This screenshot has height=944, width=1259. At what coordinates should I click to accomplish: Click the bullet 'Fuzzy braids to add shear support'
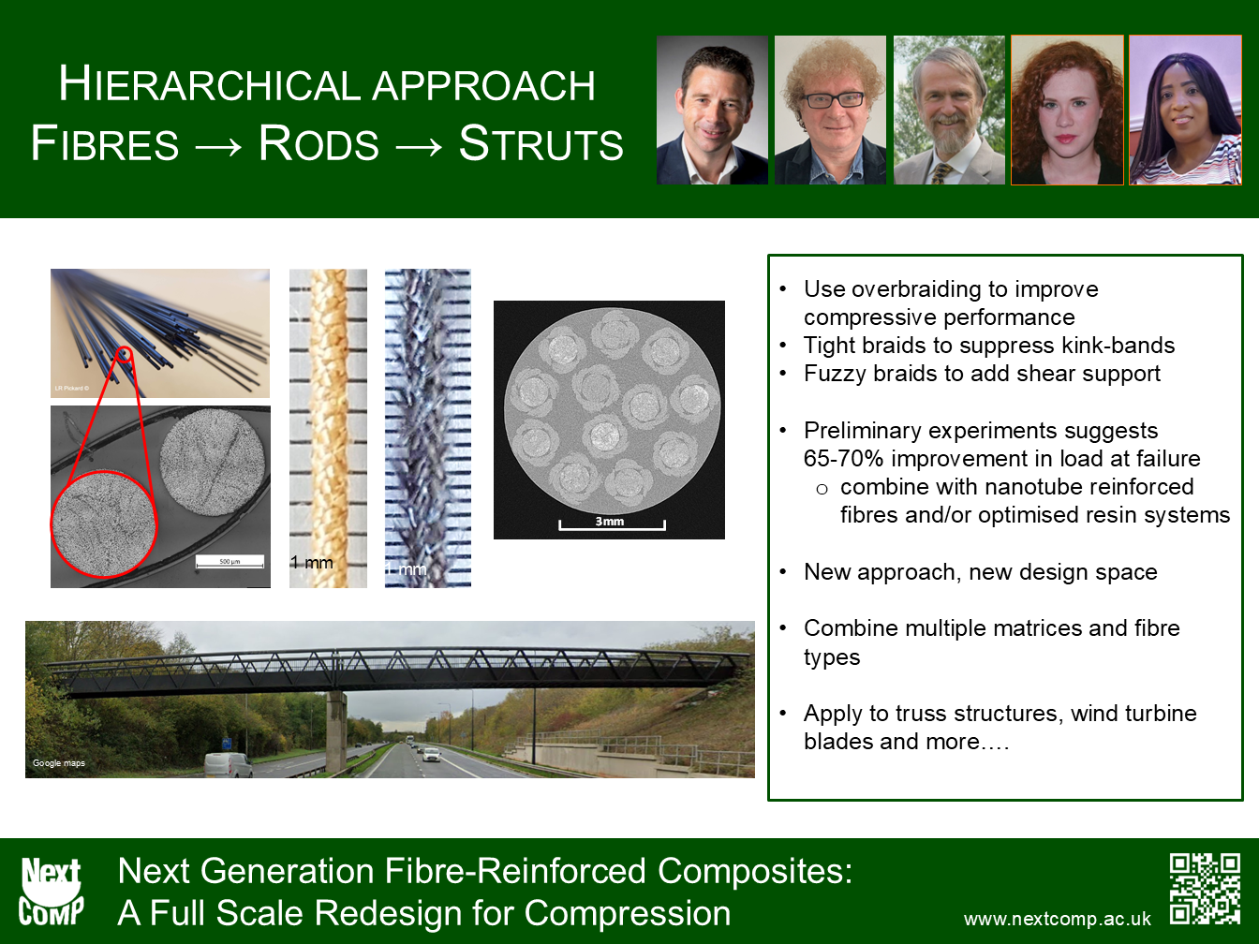click(982, 373)
